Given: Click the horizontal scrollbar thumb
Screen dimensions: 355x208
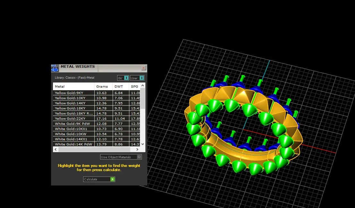Looking at the screenshot, I should click(94, 149).
